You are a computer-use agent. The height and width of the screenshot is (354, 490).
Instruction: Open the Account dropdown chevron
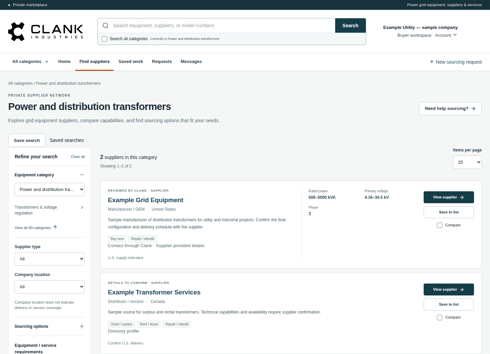point(455,35)
